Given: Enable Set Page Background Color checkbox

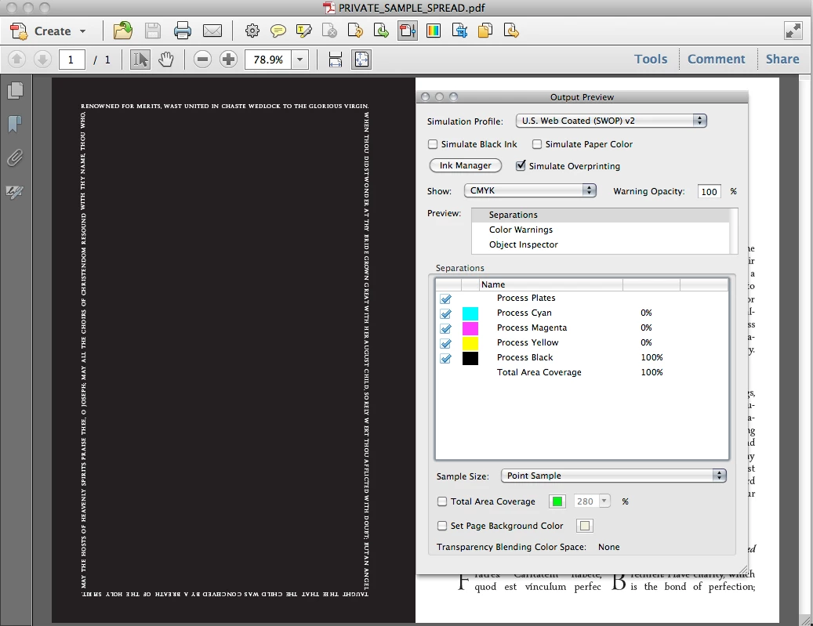Looking at the screenshot, I should (x=442, y=526).
